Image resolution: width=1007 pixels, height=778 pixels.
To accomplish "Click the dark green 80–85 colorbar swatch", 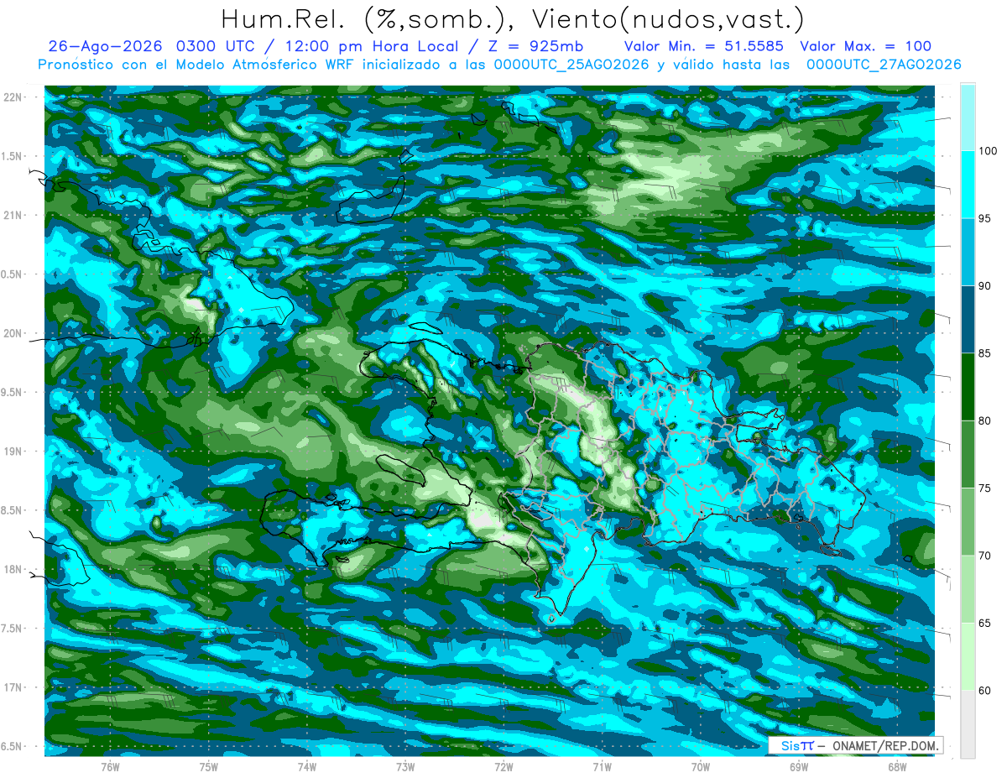I will (x=968, y=387).
